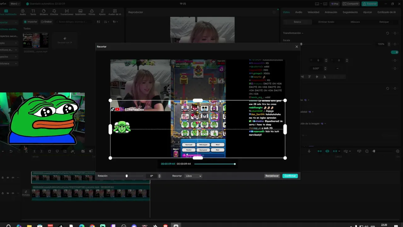This screenshot has height=227, width=403.
Task: Confirm the crop with Confirmar
Action: tap(290, 176)
